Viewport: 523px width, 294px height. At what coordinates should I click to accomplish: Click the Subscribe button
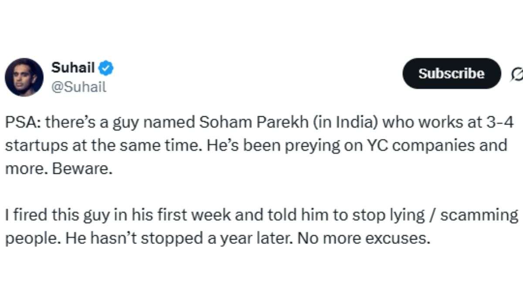[x=452, y=74]
